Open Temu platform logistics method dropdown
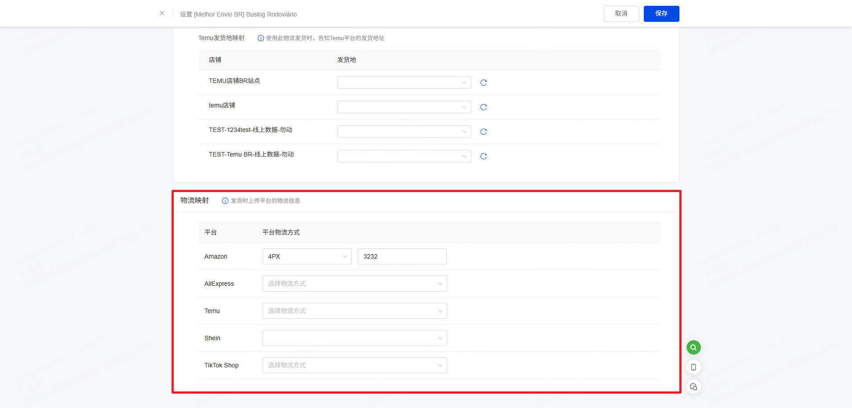Image resolution: width=852 pixels, height=408 pixels. point(354,311)
